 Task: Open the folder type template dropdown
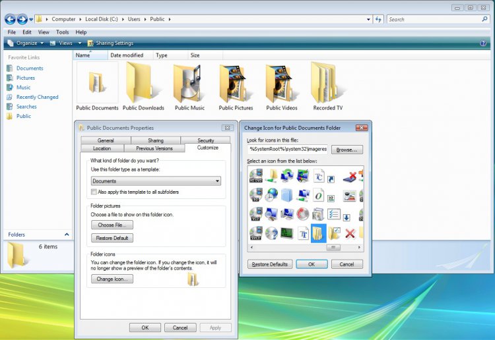pos(156,181)
